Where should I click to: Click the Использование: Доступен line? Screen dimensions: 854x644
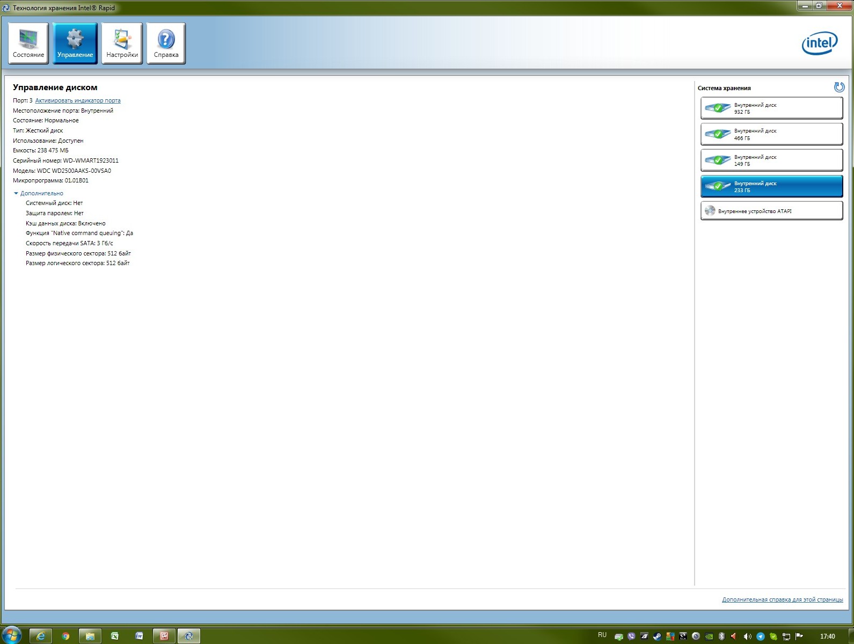coord(48,141)
